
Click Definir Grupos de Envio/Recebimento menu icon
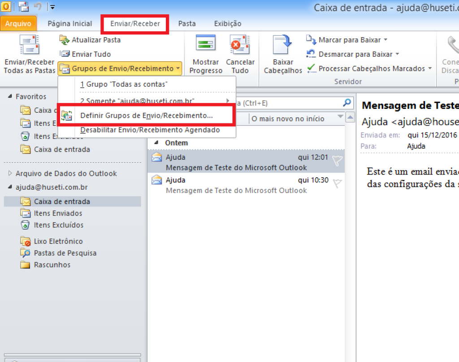click(x=67, y=116)
